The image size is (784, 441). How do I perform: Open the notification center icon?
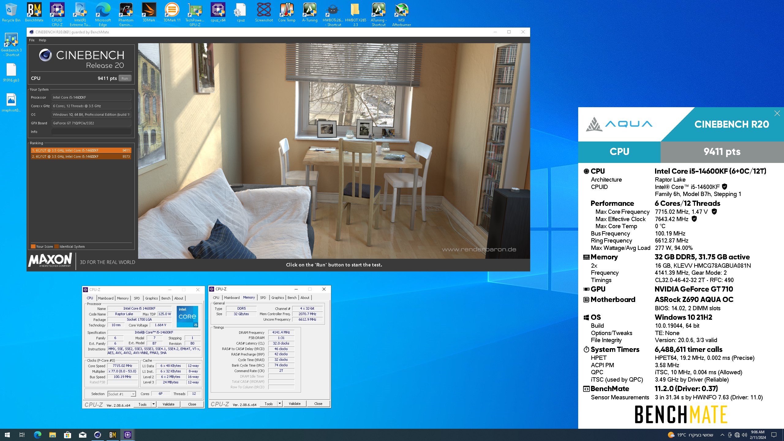point(774,435)
